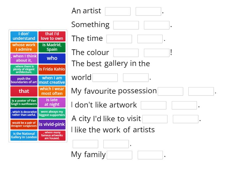This screenshot has height=172, width=229.
Task: Select the 'is Madrid, Spain' tile
Action: (x=52, y=47)
